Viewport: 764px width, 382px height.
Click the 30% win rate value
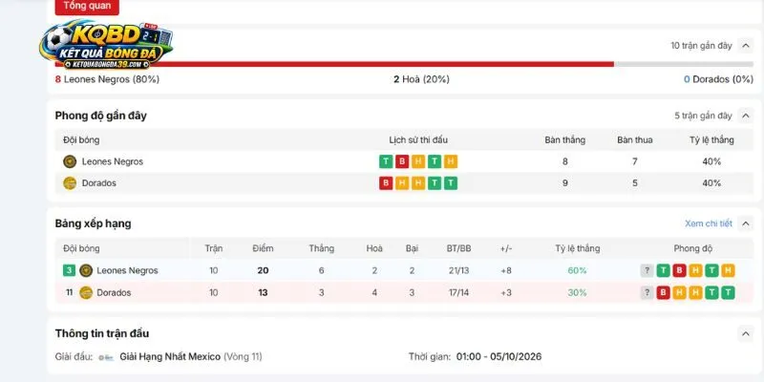point(578,293)
